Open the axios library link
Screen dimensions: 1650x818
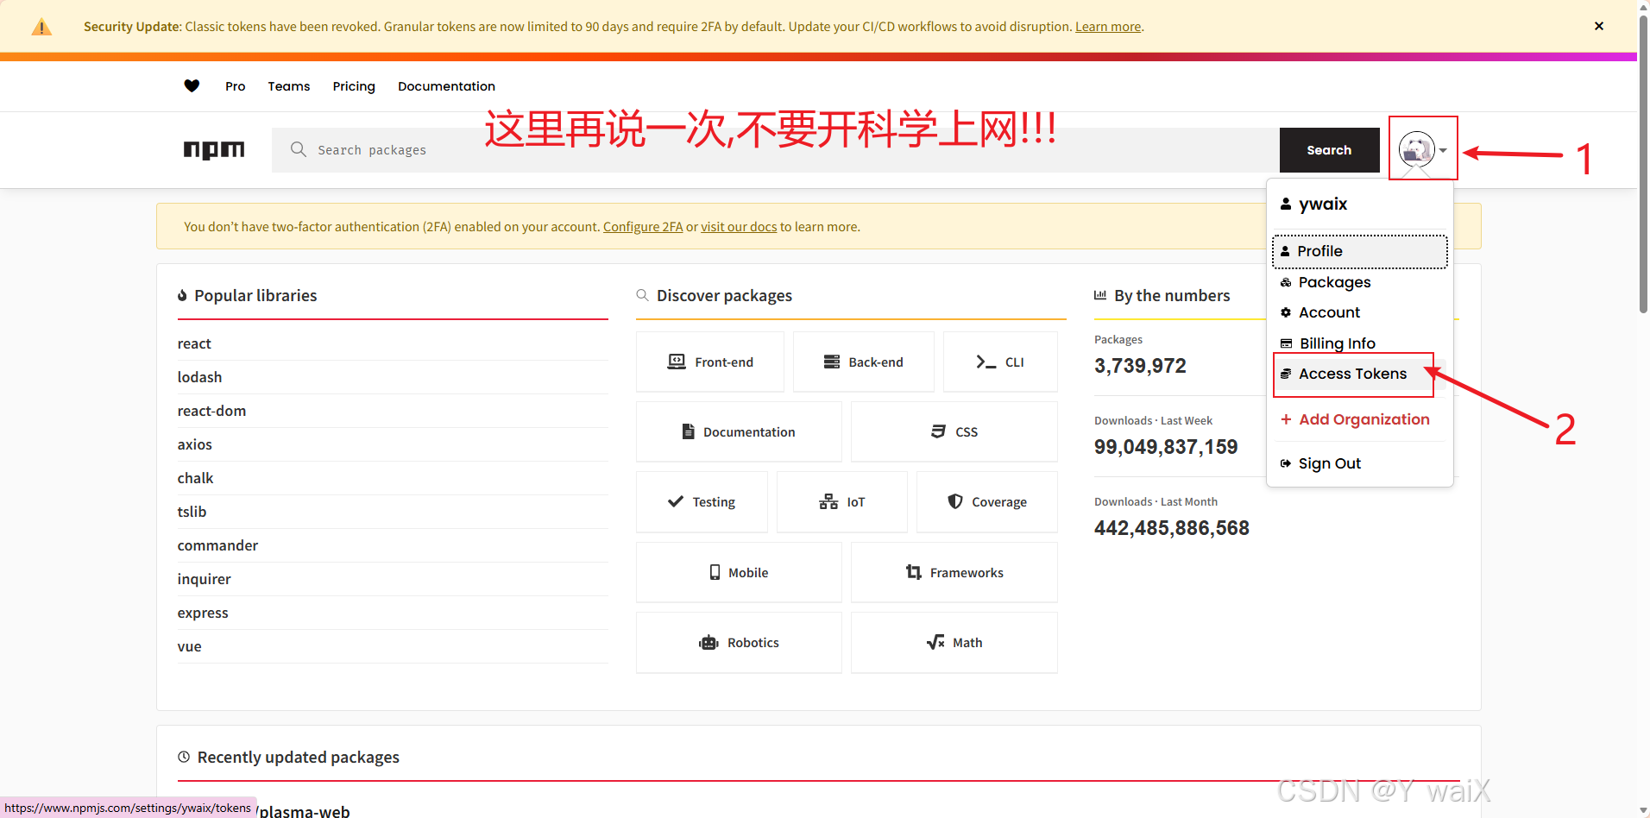click(194, 444)
